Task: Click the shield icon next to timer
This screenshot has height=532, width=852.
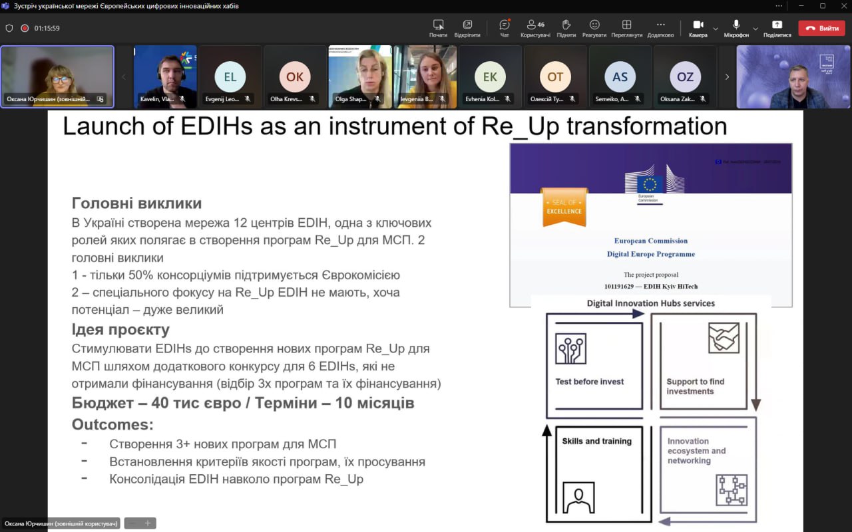Action: pos(9,29)
